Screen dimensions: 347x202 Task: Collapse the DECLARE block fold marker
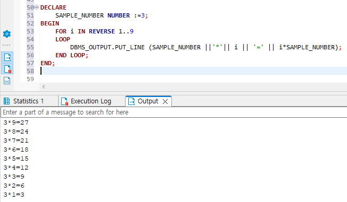[x=37, y=7]
